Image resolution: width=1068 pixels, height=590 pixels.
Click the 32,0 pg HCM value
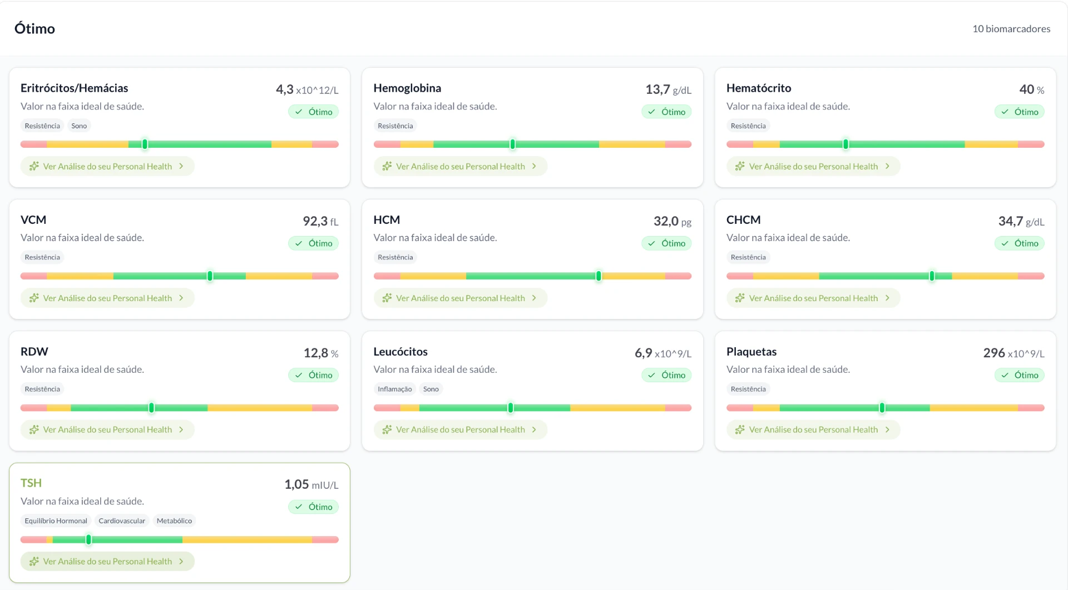click(x=673, y=221)
